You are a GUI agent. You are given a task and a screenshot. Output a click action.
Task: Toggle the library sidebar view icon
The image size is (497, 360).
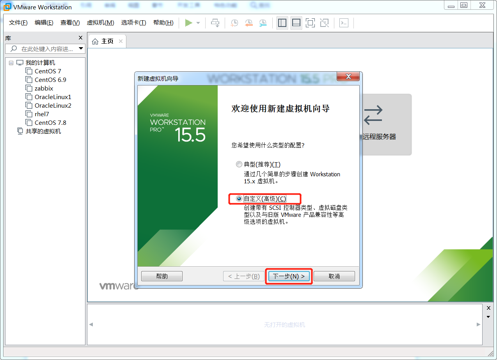[x=282, y=23]
